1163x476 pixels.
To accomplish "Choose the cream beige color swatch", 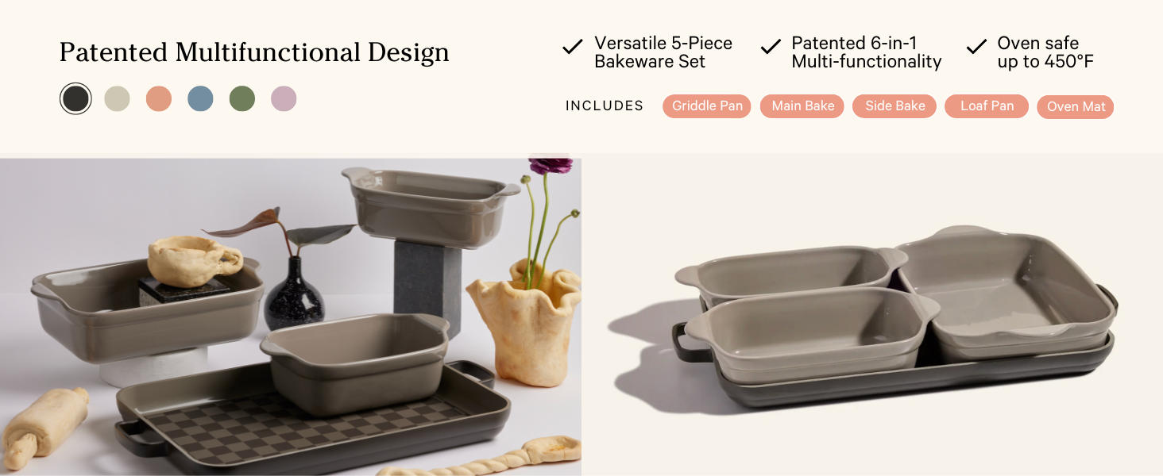I will coord(117,99).
